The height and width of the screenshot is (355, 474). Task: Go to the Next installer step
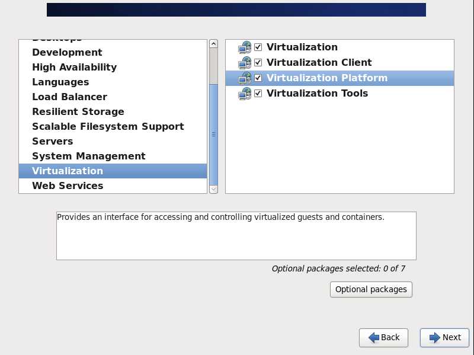pyautogui.click(x=444, y=337)
